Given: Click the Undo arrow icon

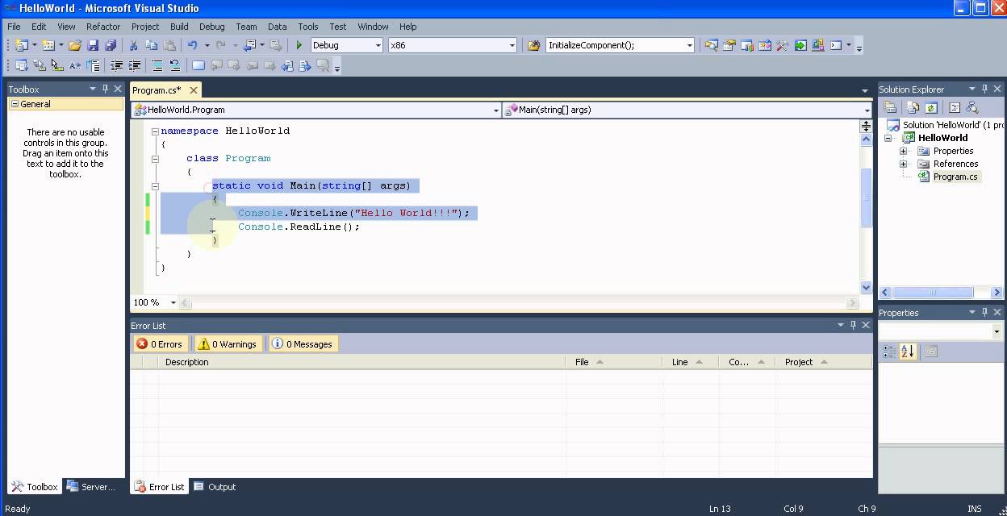Looking at the screenshot, I should [x=193, y=45].
